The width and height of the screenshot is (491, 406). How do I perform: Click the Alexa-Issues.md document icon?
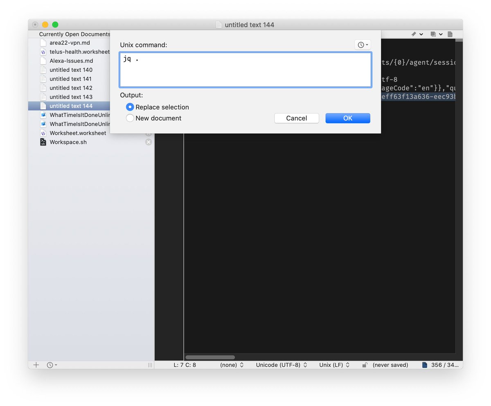[43, 61]
